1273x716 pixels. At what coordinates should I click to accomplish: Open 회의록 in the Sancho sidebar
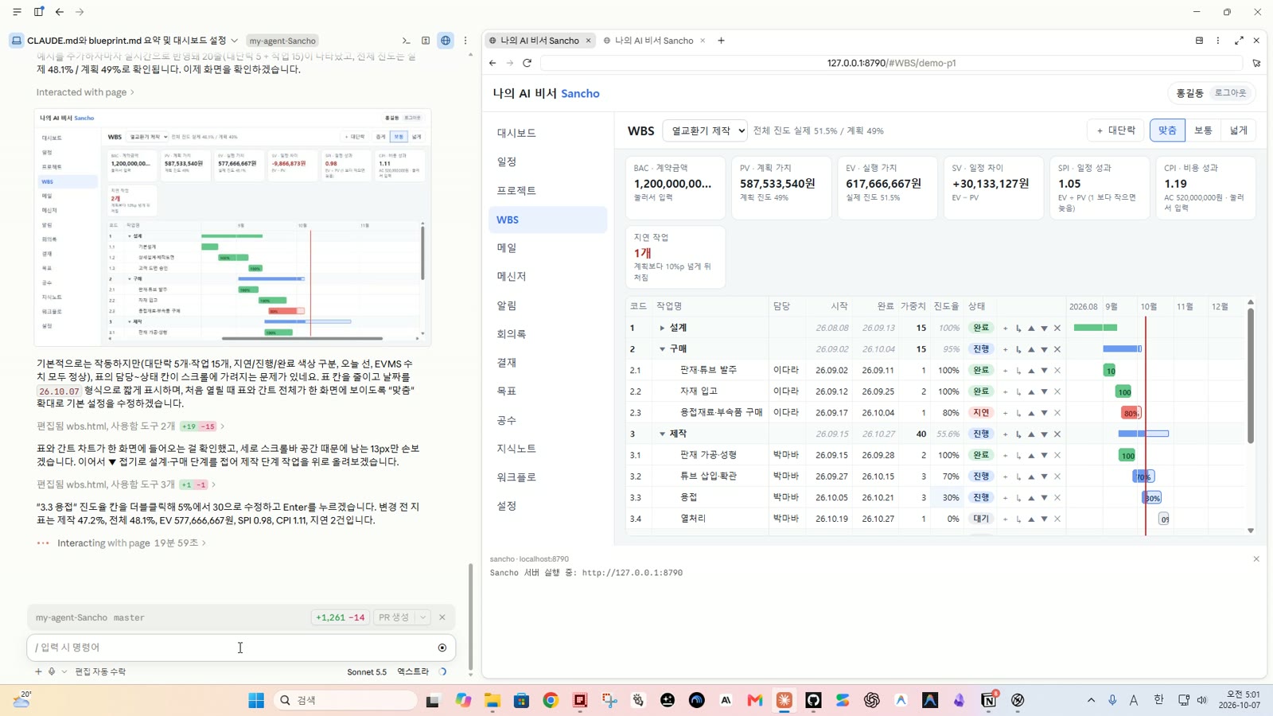(x=547, y=334)
